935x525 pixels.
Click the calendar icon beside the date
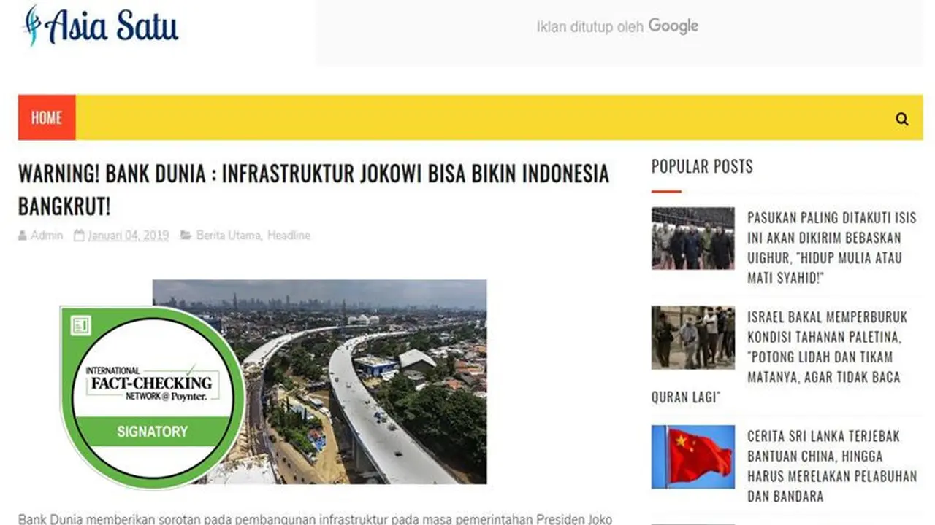click(x=79, y=236)
